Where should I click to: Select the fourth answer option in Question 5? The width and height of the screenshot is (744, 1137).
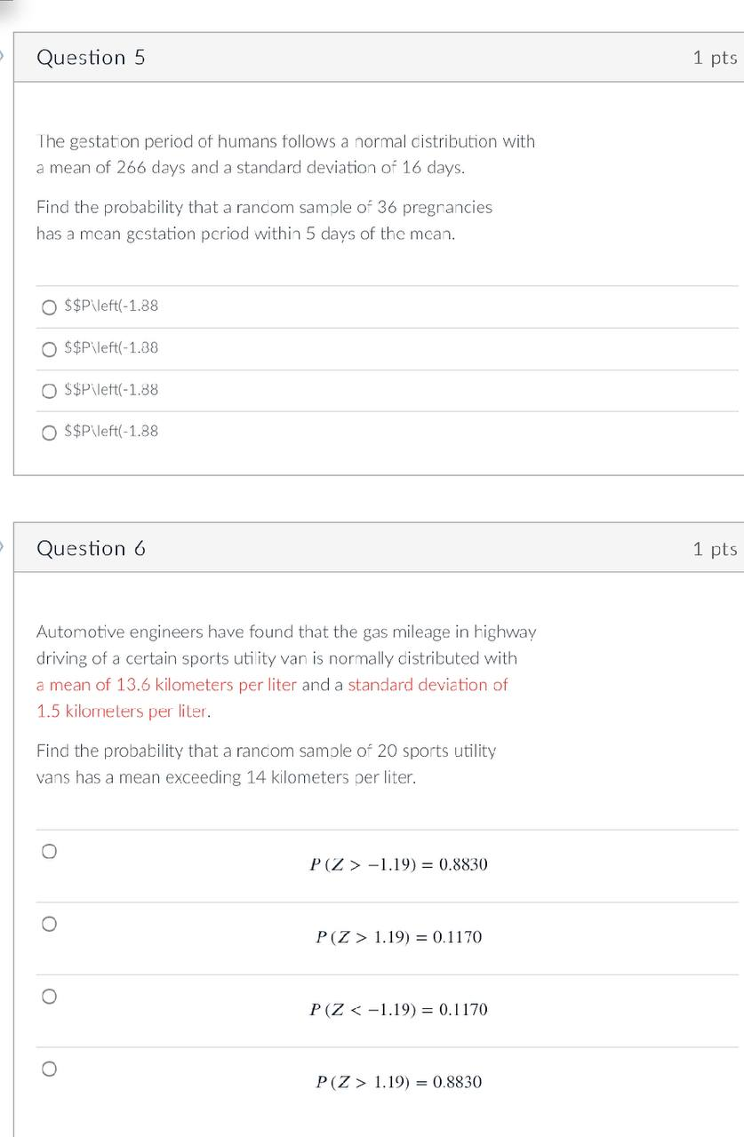coord(50,432)
